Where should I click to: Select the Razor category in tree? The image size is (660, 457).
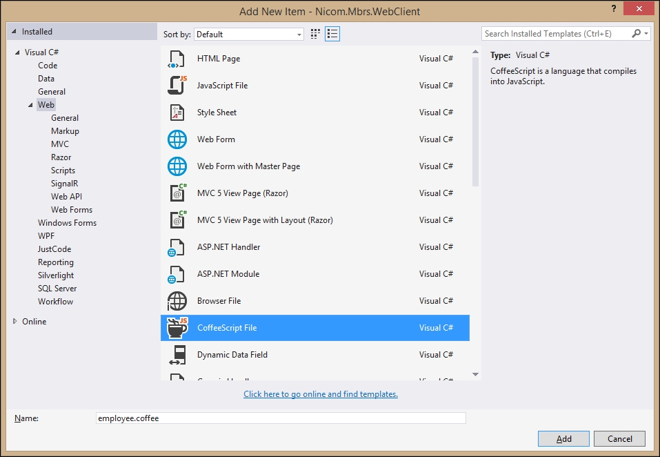(x=61, y=157)
